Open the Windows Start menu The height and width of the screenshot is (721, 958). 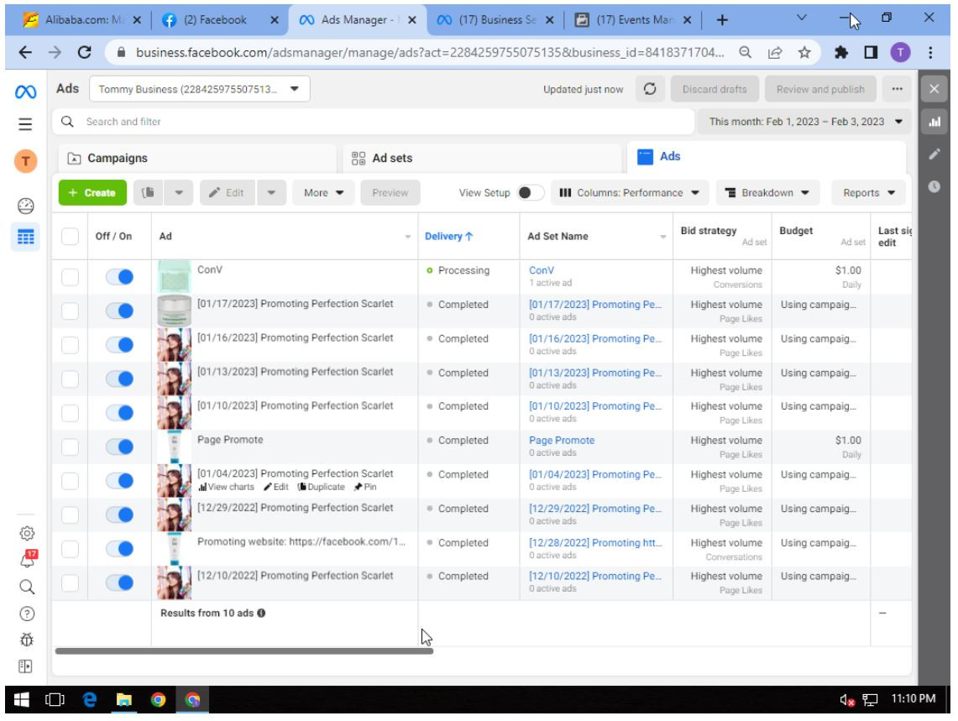(21, 700)
